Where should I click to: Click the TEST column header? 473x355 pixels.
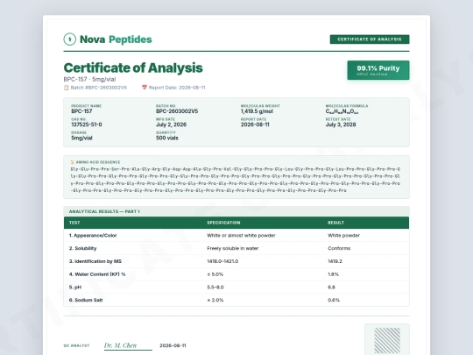[x=74, y=223]
